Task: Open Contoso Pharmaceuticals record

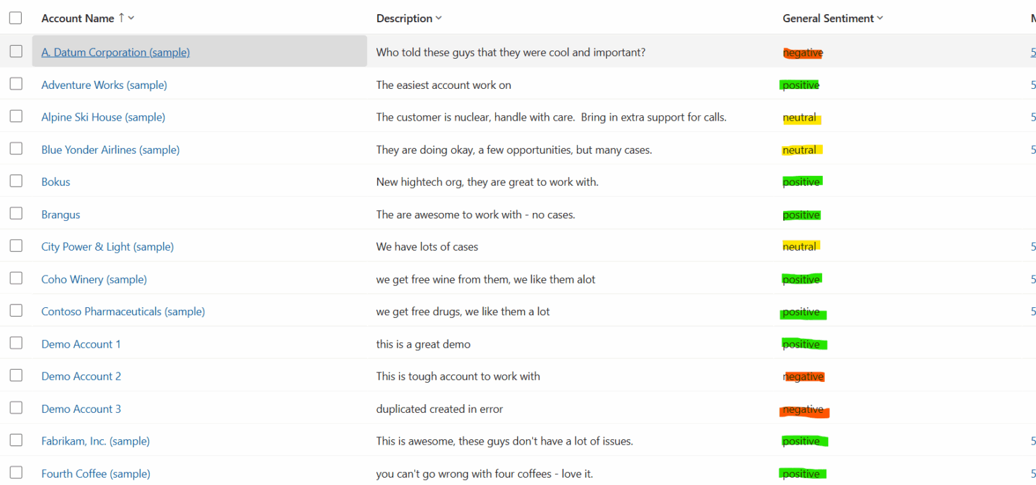Action: click(123, 311)
